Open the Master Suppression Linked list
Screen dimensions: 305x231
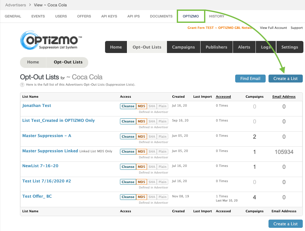[x=50, y=151]
